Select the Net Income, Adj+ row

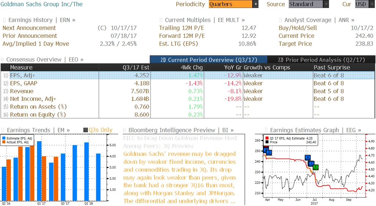coord(188,99)
